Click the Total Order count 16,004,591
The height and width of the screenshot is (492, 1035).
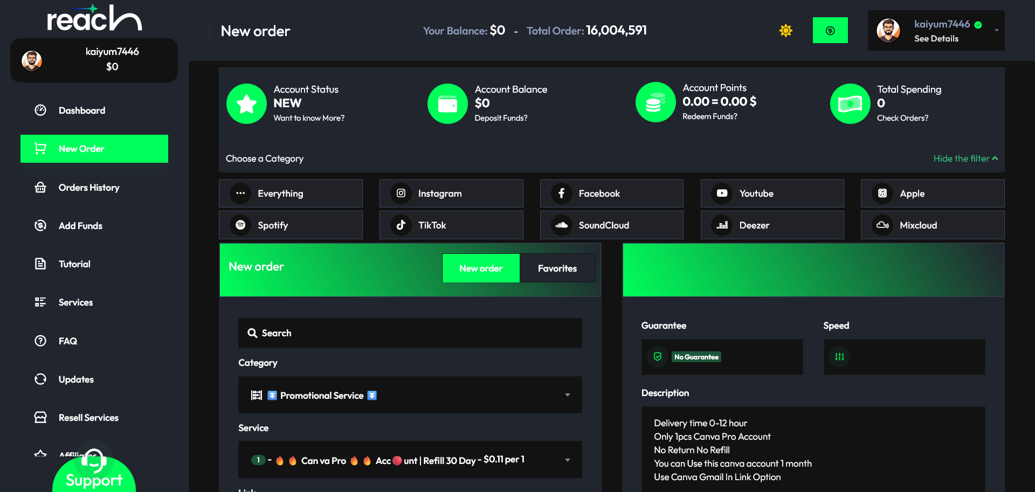616,31
